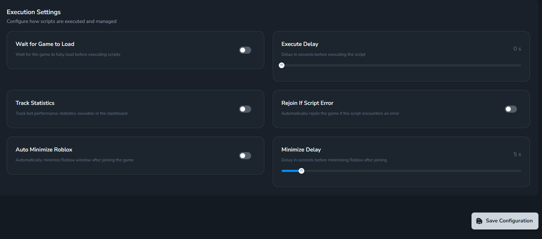Screen dimensions: 542x239
Task: Click the Execute Delay title label
Action: click(300, 44)
